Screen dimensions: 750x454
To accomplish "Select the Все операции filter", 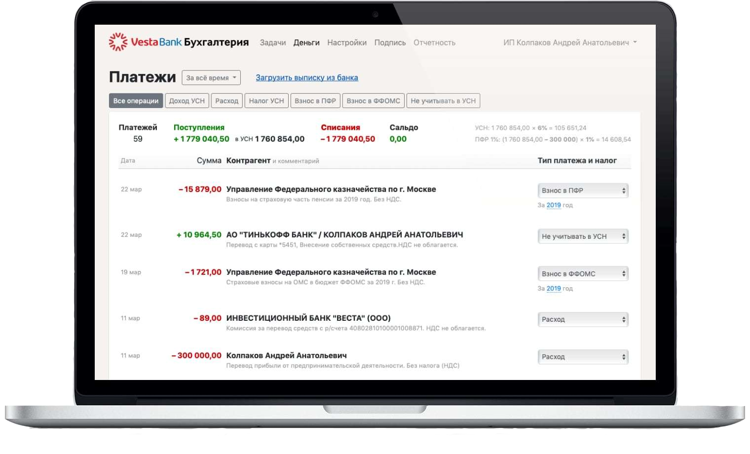I will (136, 101).
